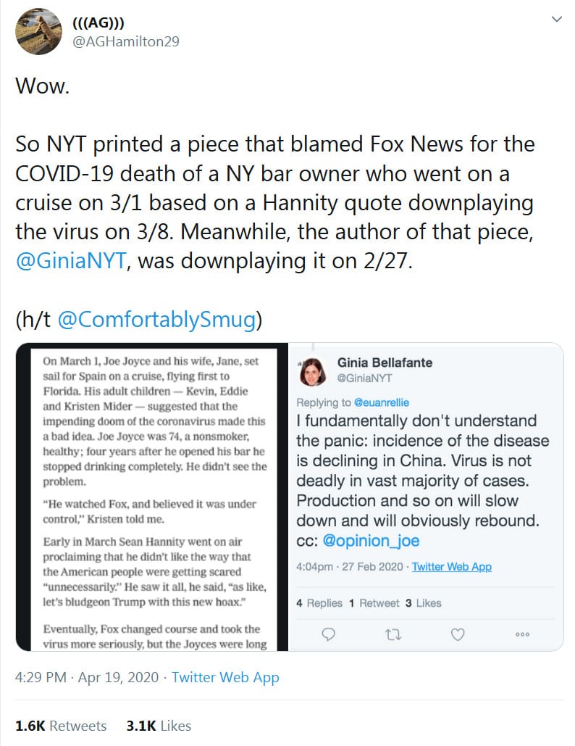Viewport: 575px width, 746px height.
Task: Click the three-dots more icon
Action: pyautogui.click(x=522, y=634)
